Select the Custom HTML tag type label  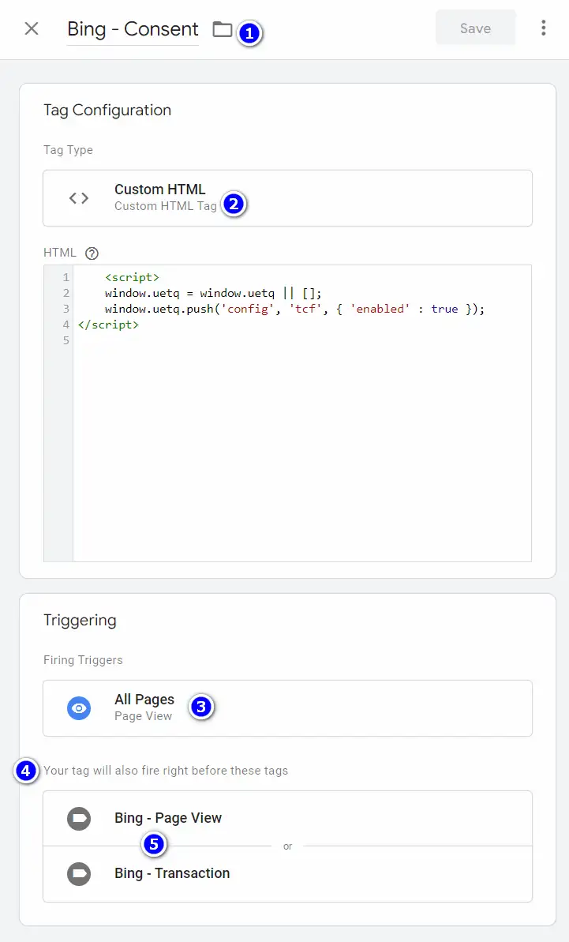point(159,190)
